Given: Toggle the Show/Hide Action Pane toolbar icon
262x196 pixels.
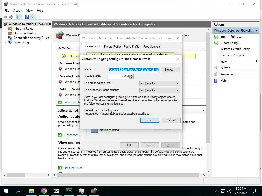Looking at the screenshot, I should 33,17.
